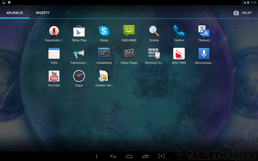This screenshot has height=161, width=258.
Task: Tap the mobile signal indicator icon
Action: (x=244, y=3)
